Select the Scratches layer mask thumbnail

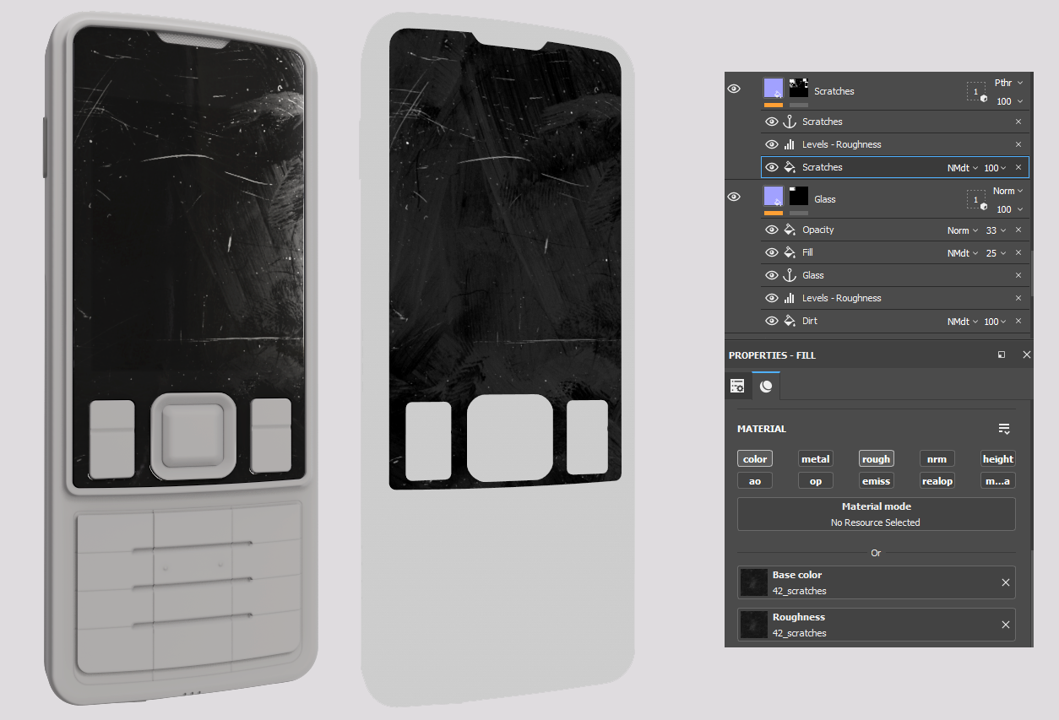[799, 89]
